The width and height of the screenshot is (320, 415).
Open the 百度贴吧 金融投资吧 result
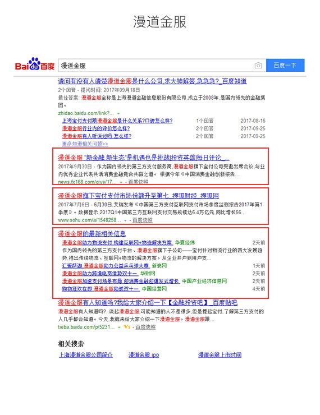(148, 302)
